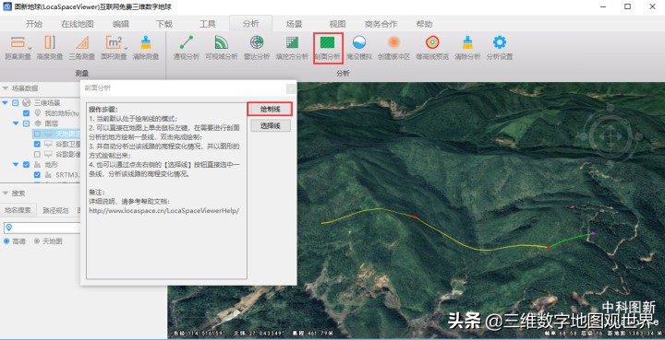Click the layers stack icon beside 图层

37,123
